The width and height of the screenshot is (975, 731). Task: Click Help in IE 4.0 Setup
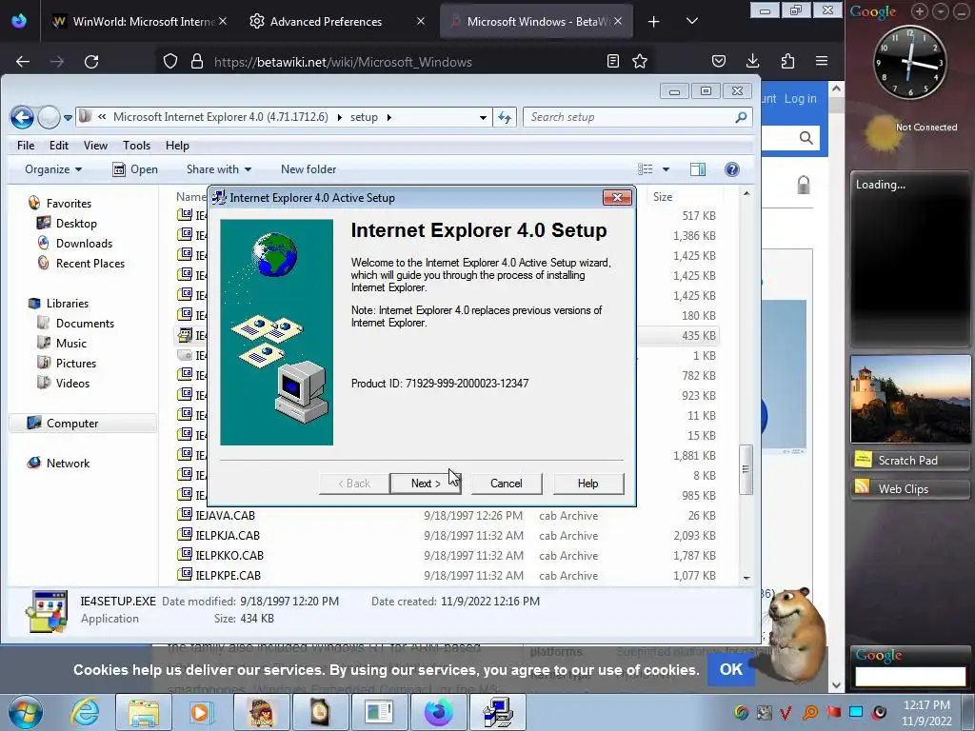587,484
